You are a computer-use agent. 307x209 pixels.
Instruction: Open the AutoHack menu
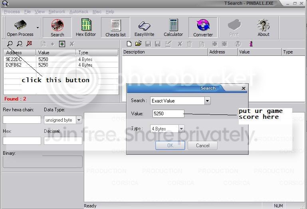79,12
